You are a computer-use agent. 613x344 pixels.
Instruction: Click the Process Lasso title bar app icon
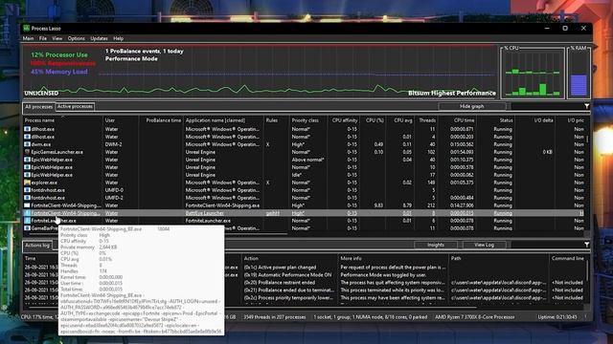tap(27, 29)
